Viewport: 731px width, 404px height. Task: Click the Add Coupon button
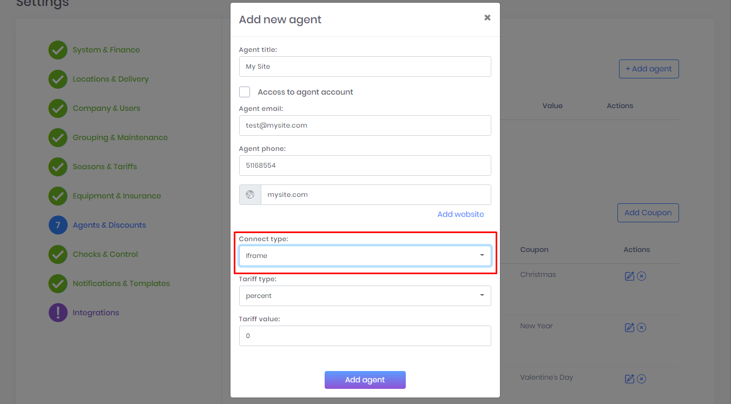tap(648, 213)
